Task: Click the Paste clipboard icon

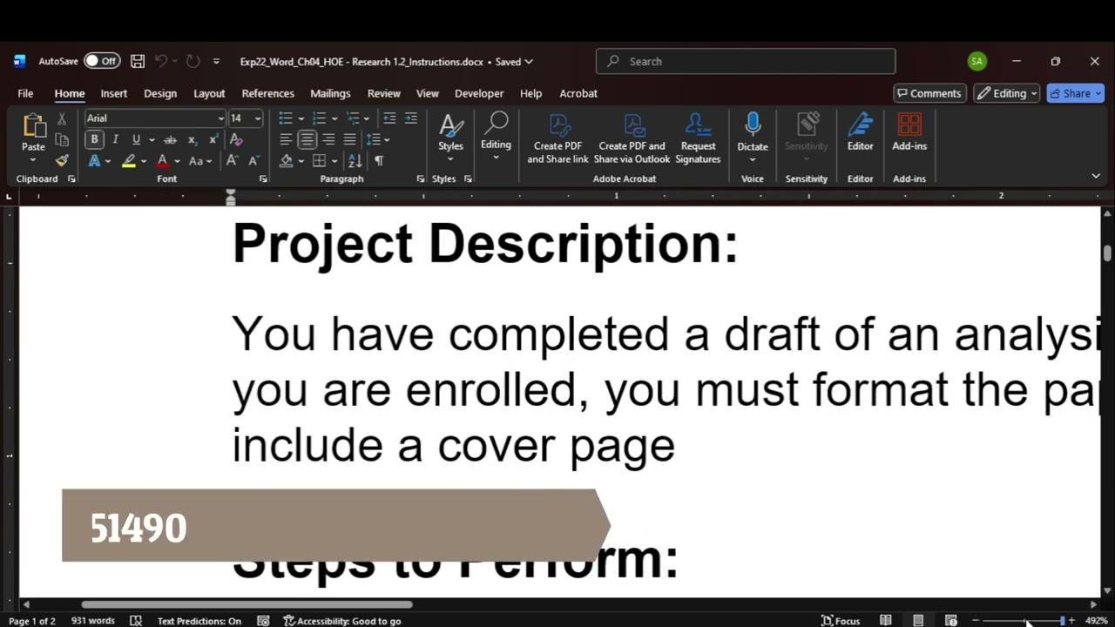Action: click(x=33, y=127)
